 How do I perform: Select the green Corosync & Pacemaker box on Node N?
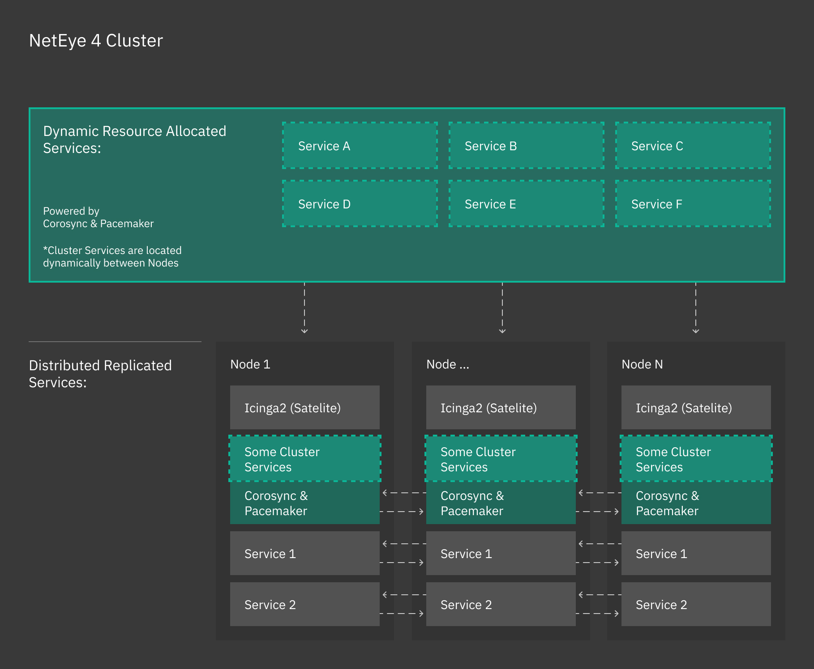point(695,503)
